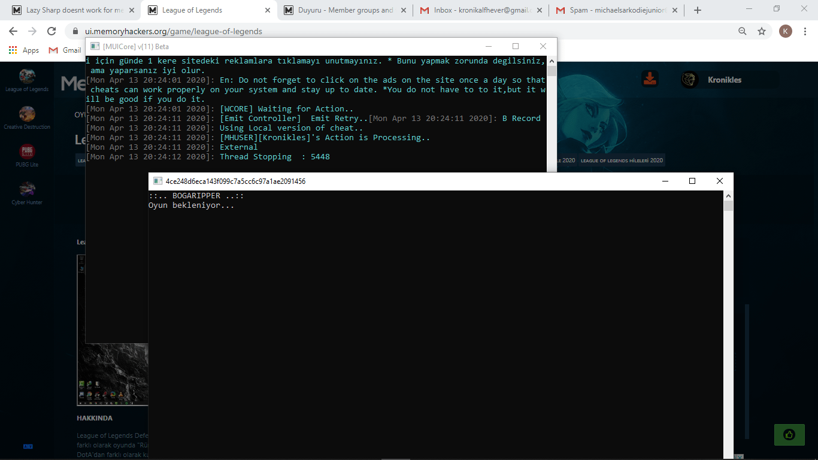
Task: Close the MUICore console window
Action: tap(543, 46)
